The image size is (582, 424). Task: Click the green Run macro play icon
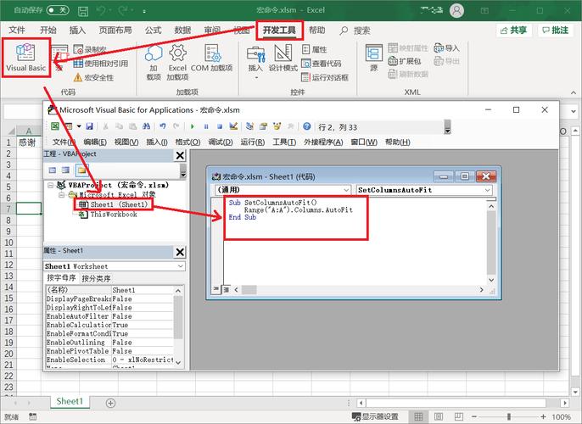(193, 126)
